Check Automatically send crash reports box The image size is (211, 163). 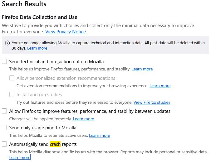coord(4,144)
